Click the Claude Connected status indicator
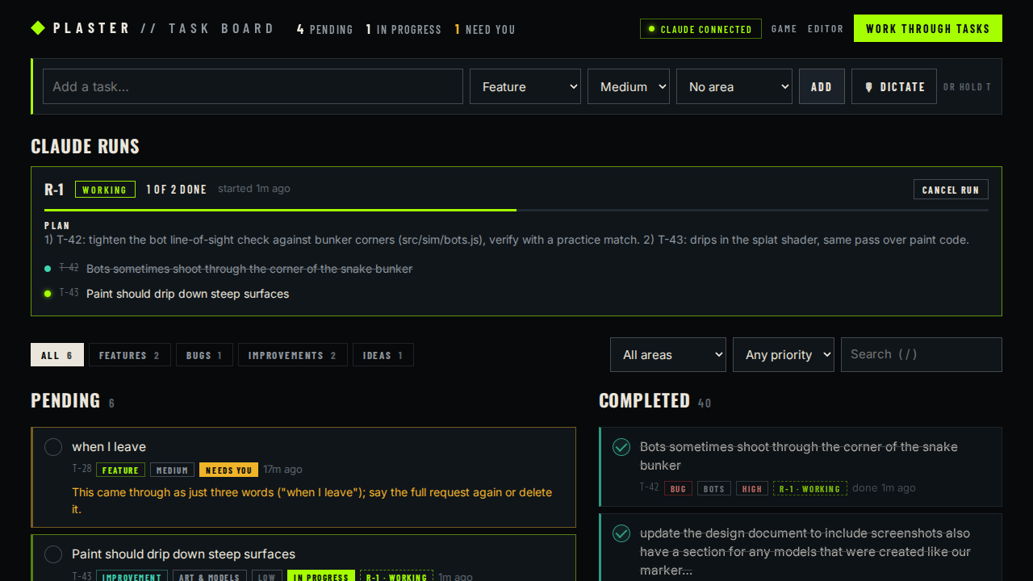1033x581 pixels. coord(701,29)
